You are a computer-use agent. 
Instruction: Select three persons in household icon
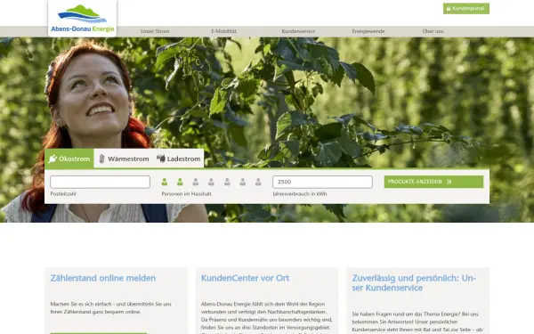196,182
